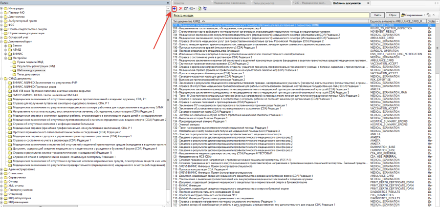The height and width of the screenshot is (207, 440).
Task: Select row '133 - Этапный эпикриз'
Action: click(304, 124)
